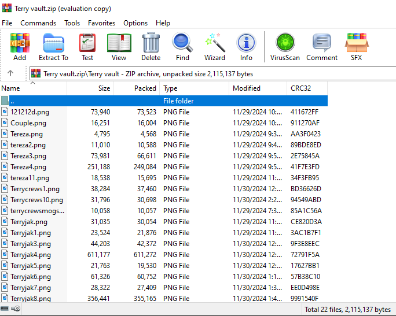This screenshot has height=316, width=396.
Task: Sort by the CRC32 column header
Action: (x=307, y=88)
